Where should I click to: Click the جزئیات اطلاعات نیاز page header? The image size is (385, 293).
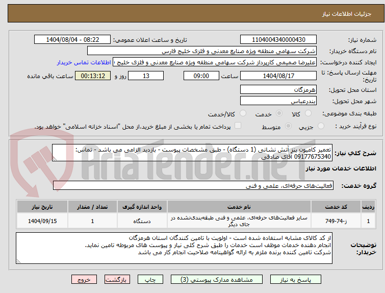click(346, 14)
